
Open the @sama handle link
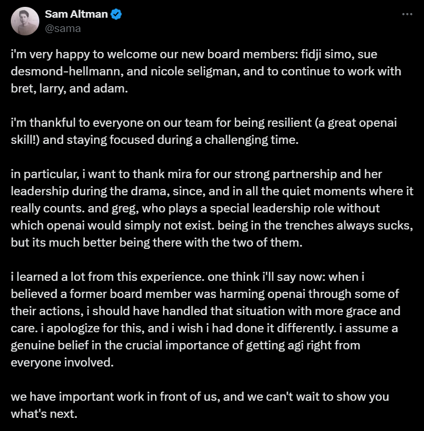coord(63,28)
